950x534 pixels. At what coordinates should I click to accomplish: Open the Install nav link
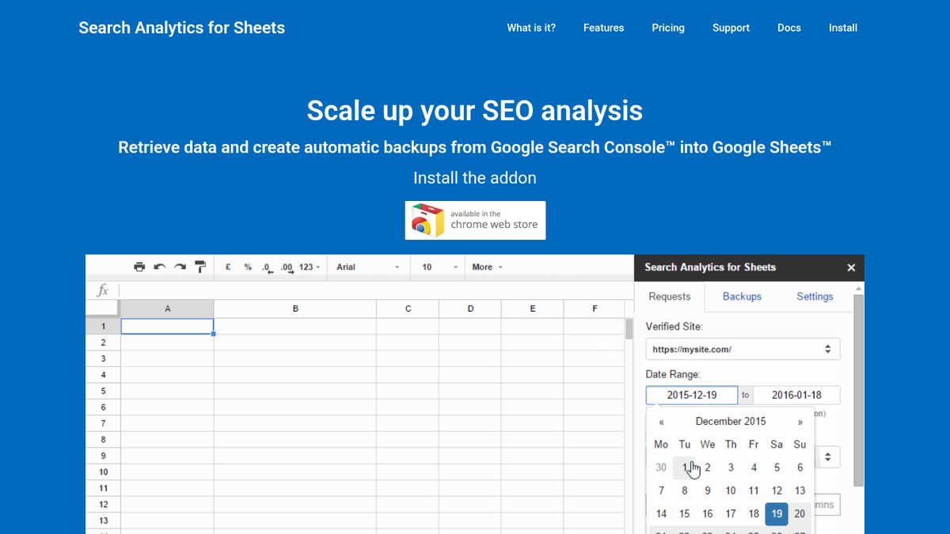click(x=843, y=28)
